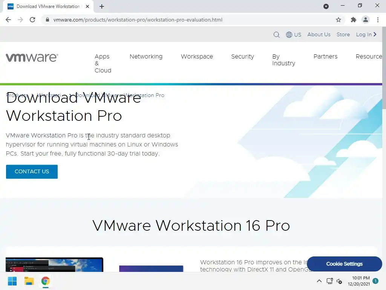The image size is (386, 290).
Task: Click the Workstation screenshot thumbnail image
Action: (x=54, y=264)
